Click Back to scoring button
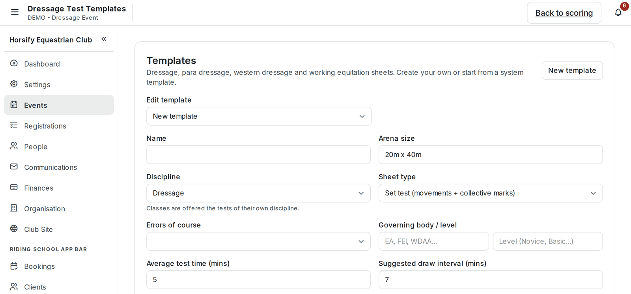 (x=564, y=13)
